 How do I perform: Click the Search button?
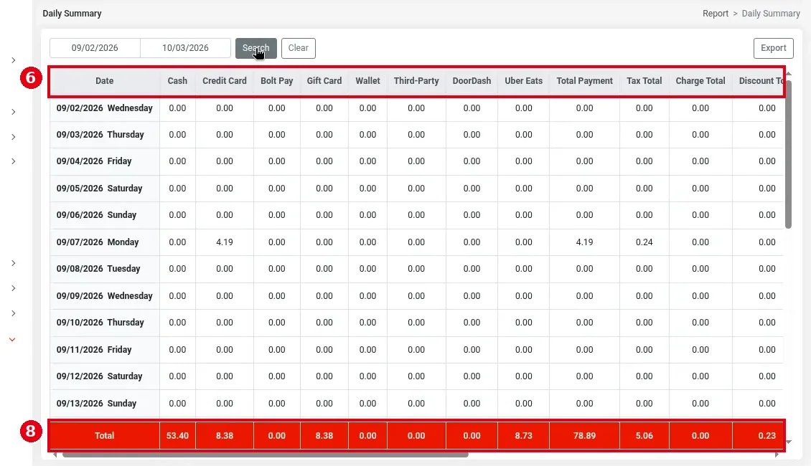[x=256, y=48]
